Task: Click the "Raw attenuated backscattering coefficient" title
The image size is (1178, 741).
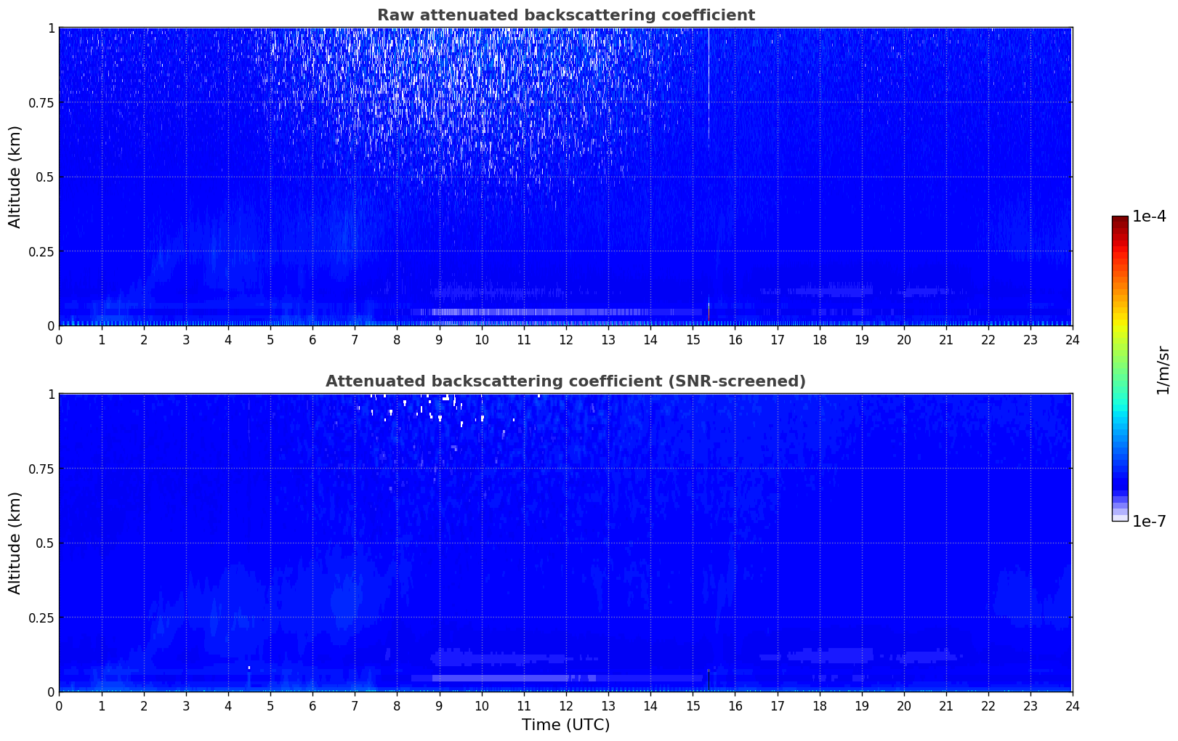Action: 565,15
